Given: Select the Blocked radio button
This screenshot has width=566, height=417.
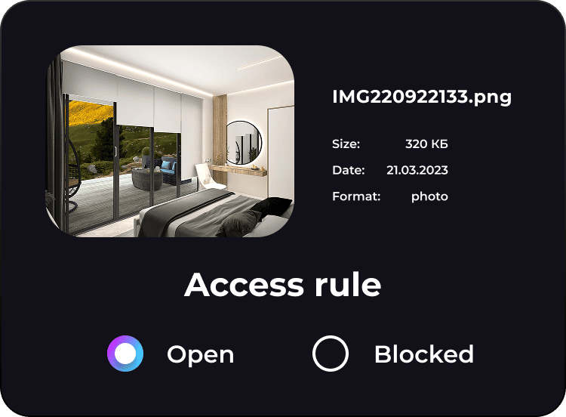Looking at the screenshot, I should click(x=331, y=354).
